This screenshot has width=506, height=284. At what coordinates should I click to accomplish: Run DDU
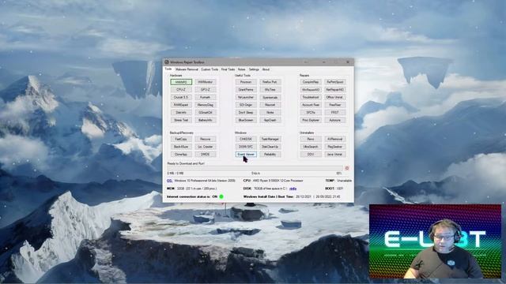[x=311, y=155]
